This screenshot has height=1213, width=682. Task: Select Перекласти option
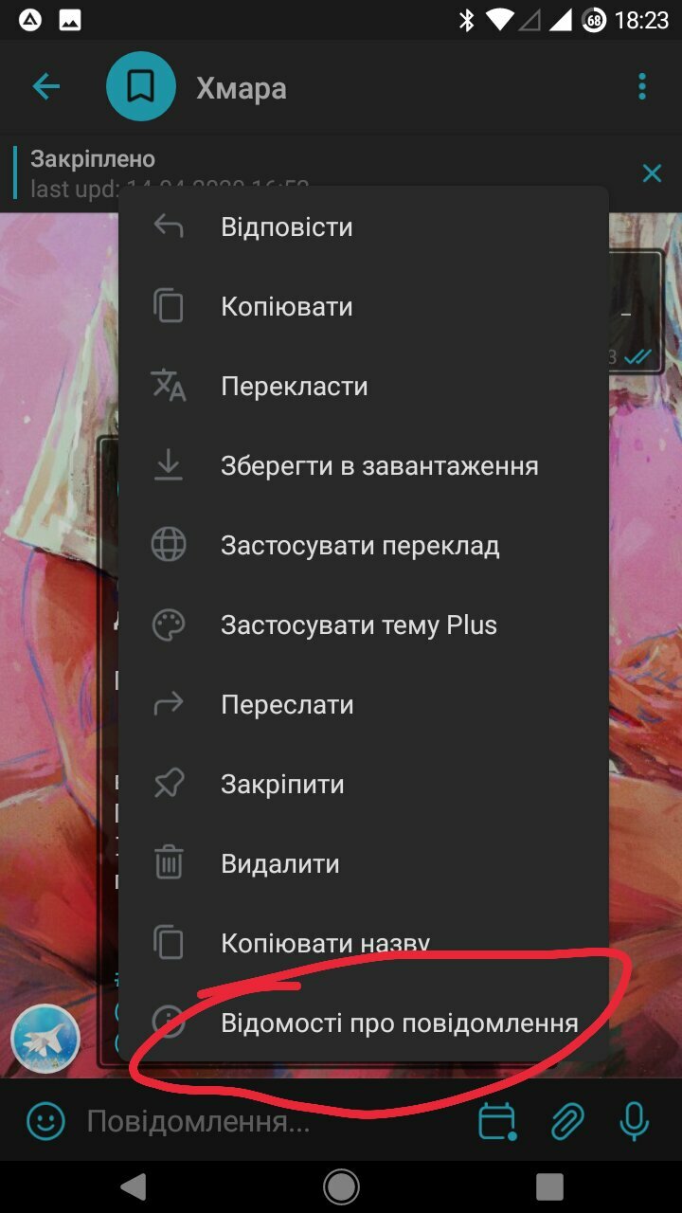pyautogui.click(x=364, y=387)
